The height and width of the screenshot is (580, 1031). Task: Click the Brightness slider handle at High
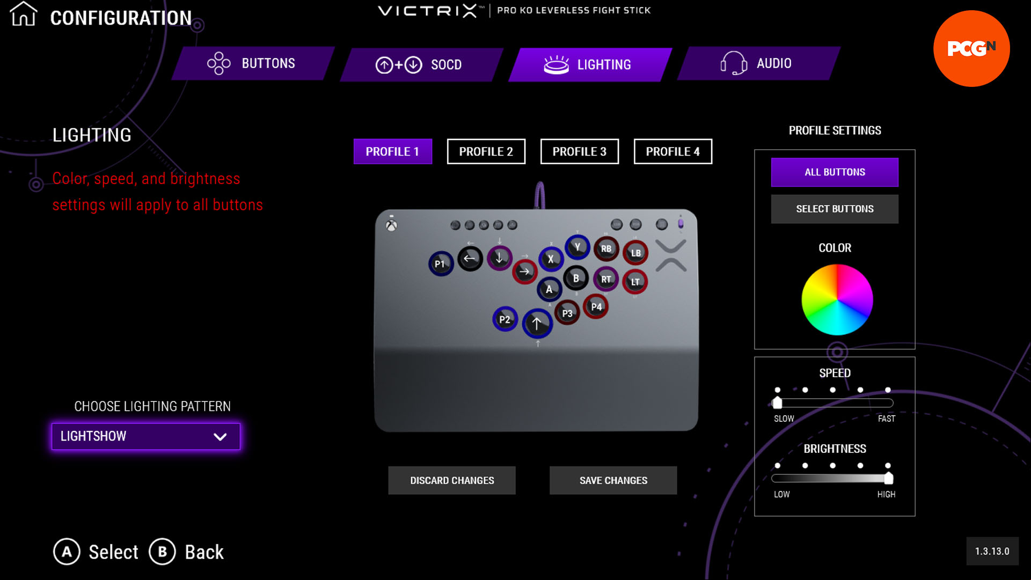tap(888, 479)
